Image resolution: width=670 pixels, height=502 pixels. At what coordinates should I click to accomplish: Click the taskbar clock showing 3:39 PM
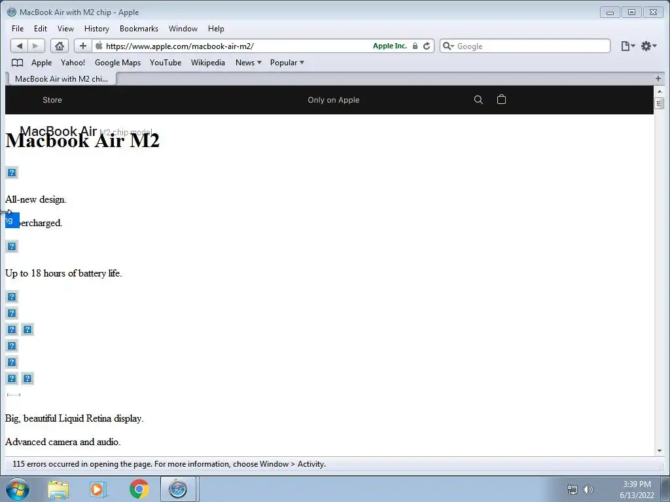pyautogui.click(x=637, y=490)
